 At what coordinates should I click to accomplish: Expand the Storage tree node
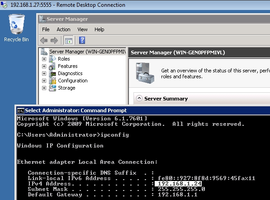44,88
